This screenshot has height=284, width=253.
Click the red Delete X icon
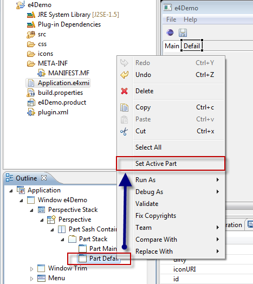pyautogui.click(x=125, y=91)
